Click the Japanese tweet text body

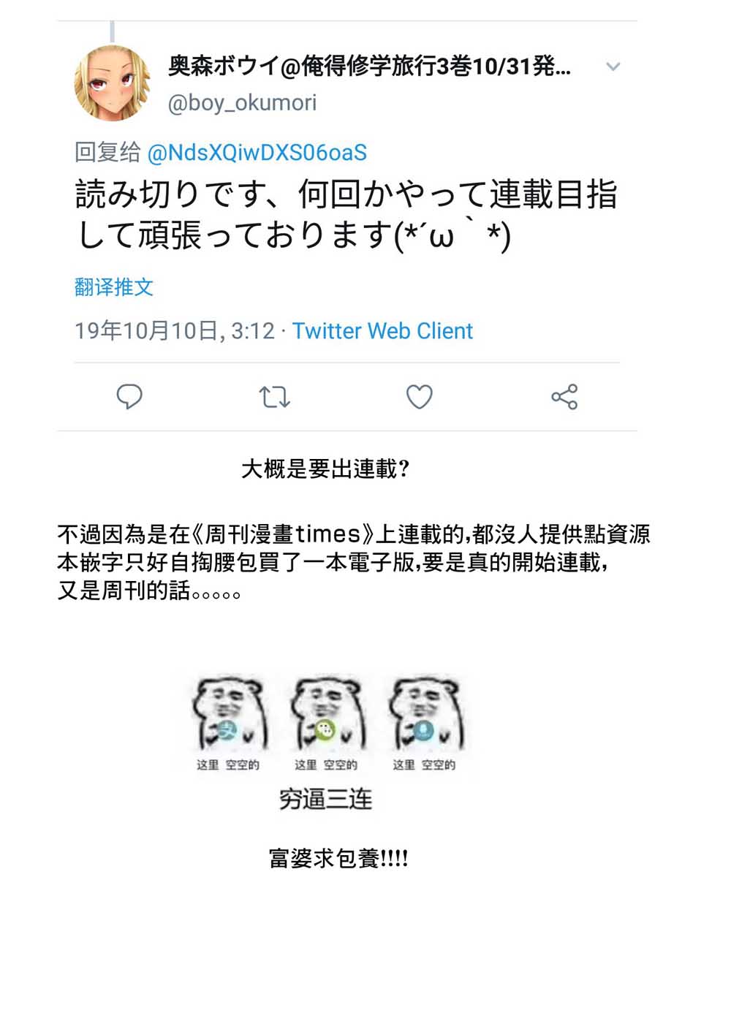(346, 215)
